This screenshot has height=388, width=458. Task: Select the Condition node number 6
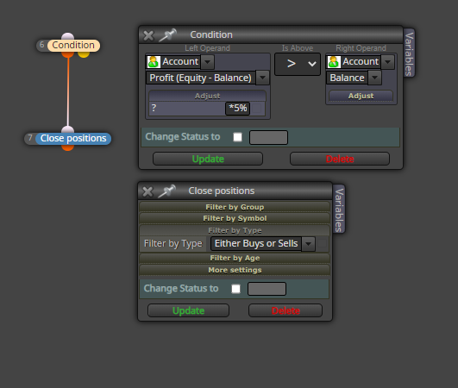point(73,45)
